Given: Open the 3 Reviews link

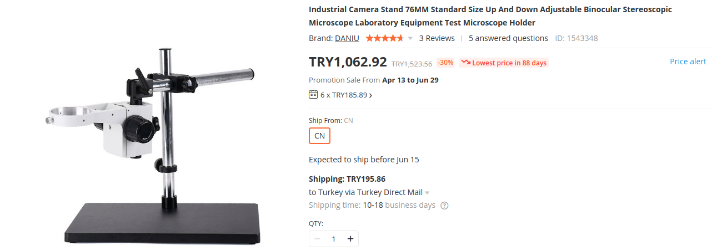Looking at the screenshot, I should coord(437,38).
